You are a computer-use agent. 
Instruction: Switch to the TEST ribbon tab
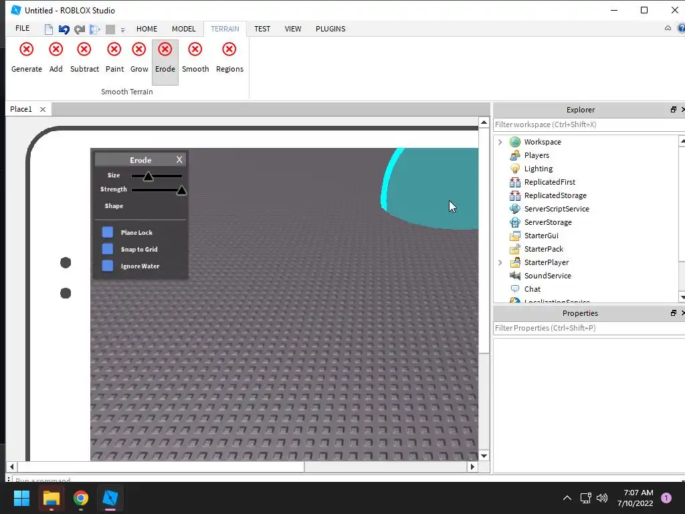point(262,29)
